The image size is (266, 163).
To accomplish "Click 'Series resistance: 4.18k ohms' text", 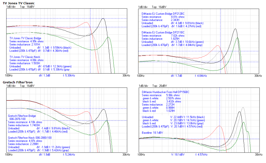I will pos(25,122).
